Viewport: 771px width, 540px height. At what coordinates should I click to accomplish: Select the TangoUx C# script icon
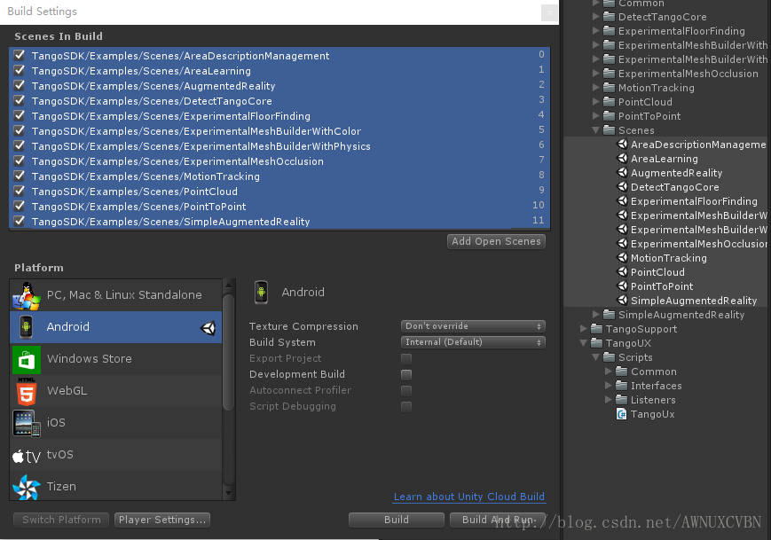point(622,414)
